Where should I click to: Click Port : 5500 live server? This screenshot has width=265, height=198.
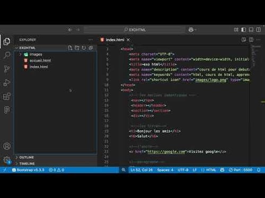pyautogui.click(x=241, y=170)
